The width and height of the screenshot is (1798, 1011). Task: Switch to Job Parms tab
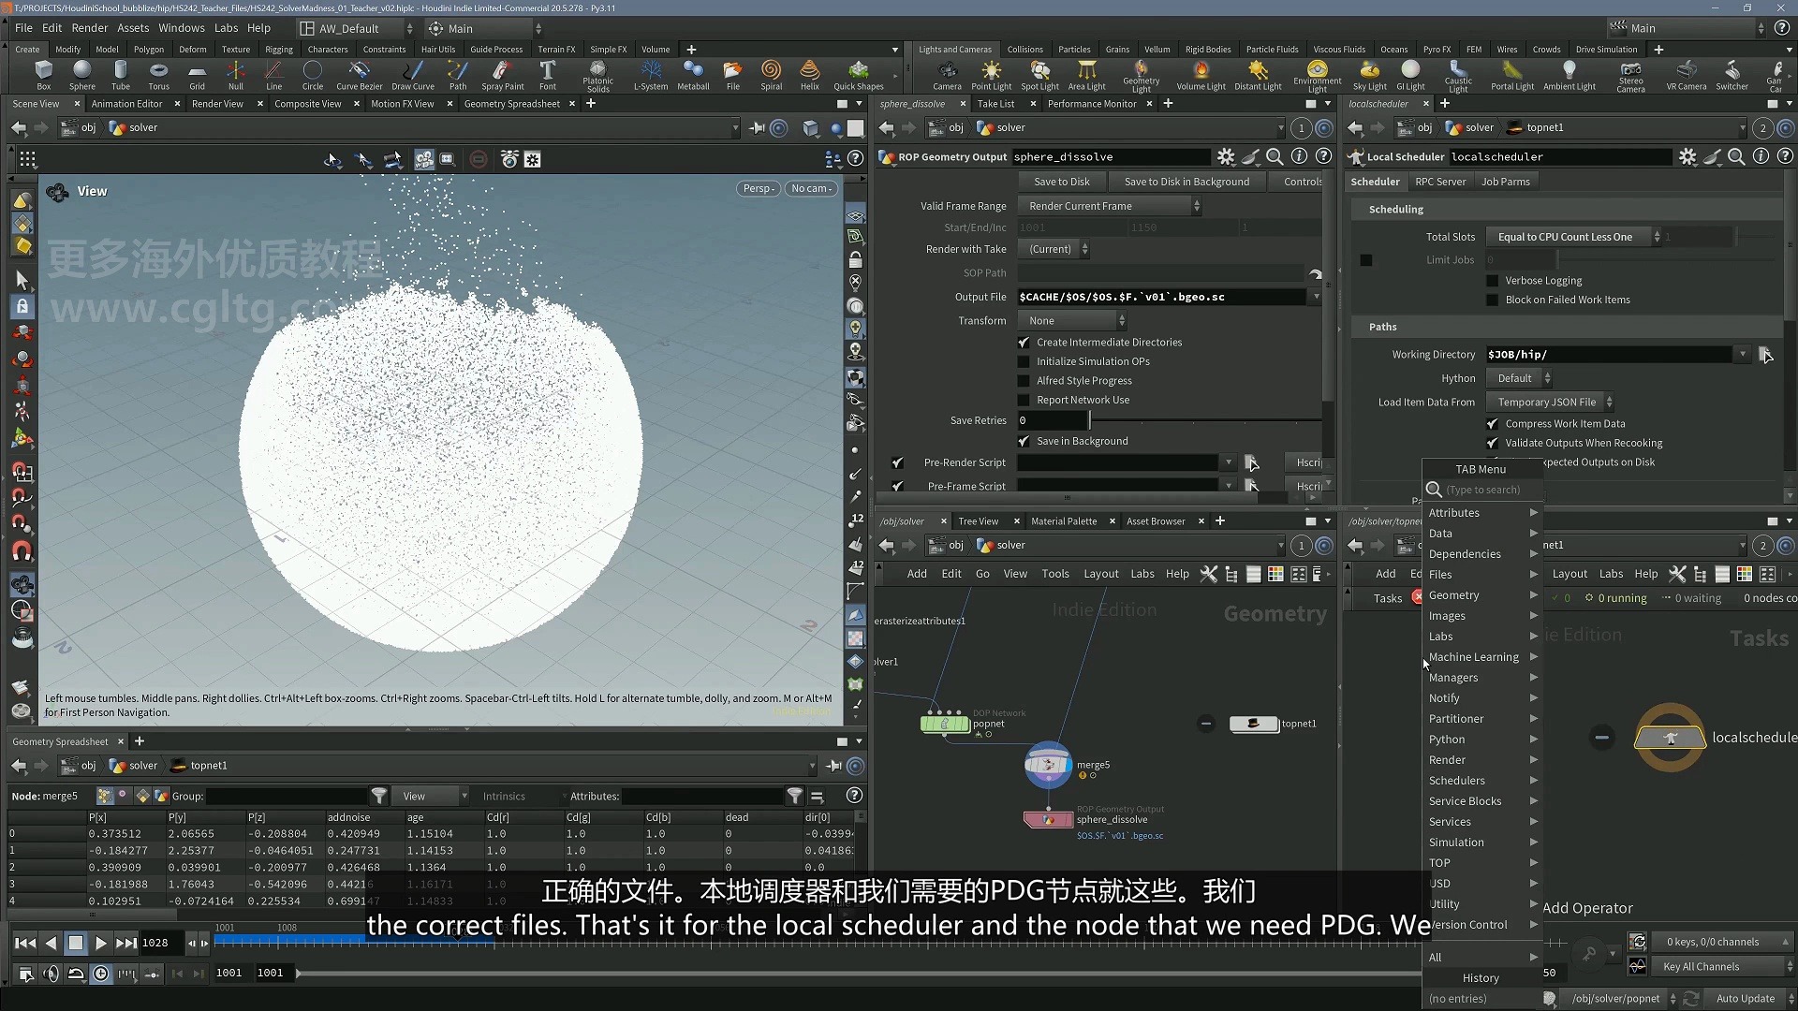pyautogui.click(x=1505, y=182)
